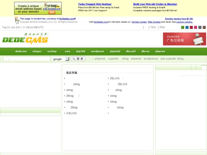Click the GoDaddy mascot icon beside hosted notice
Image resolution: width=207 pixels, height=155 pixels.
[17, 20]
